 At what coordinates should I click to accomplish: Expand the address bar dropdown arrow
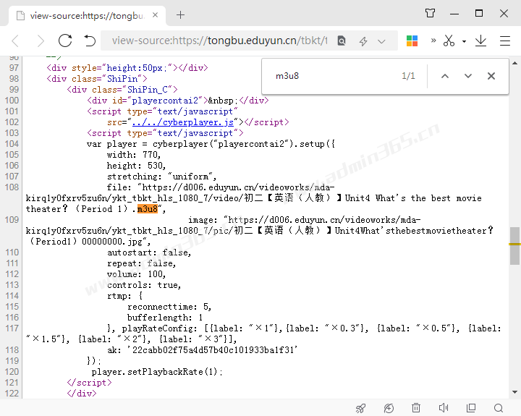[x=381, y=41]
